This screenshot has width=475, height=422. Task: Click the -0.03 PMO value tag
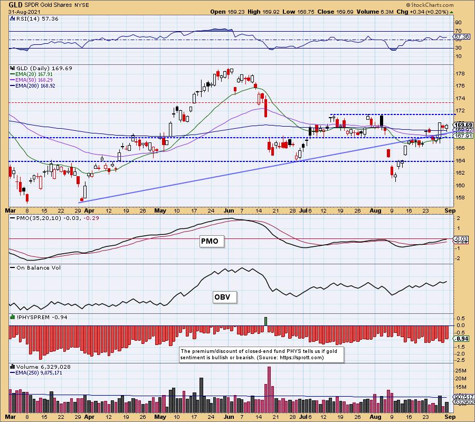[461, 239]
